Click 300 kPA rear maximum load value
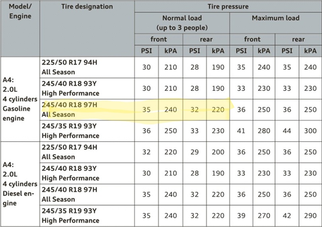 [x=310, y=131]
